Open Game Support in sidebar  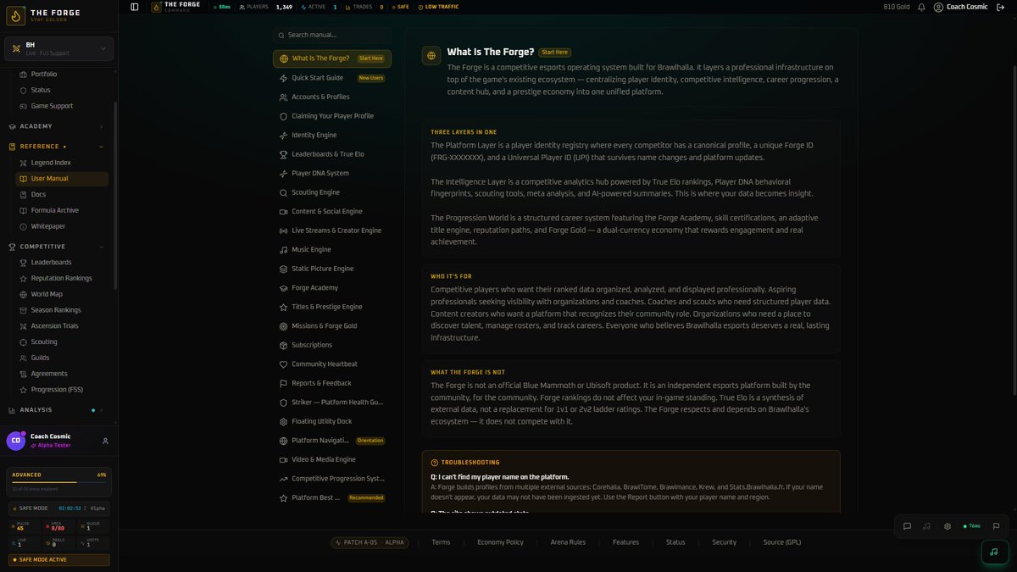62,106
